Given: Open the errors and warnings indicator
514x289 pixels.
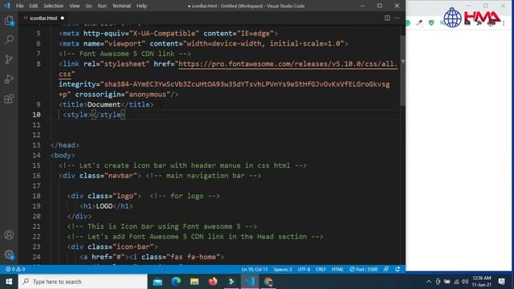Looking at the screenshot, I should [x=15, y=270].
